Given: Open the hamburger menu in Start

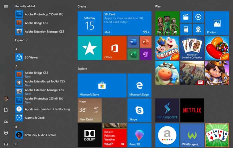Looking at the screenshot, I should click(6, 6).
